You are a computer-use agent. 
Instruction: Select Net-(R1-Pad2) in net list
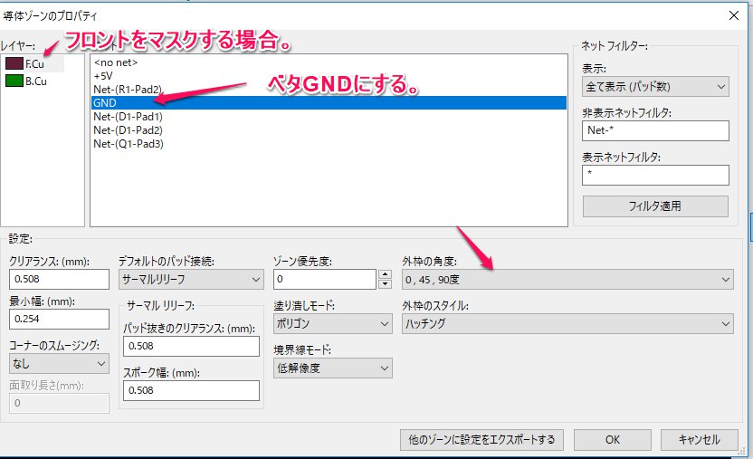(x=127, y=90)
